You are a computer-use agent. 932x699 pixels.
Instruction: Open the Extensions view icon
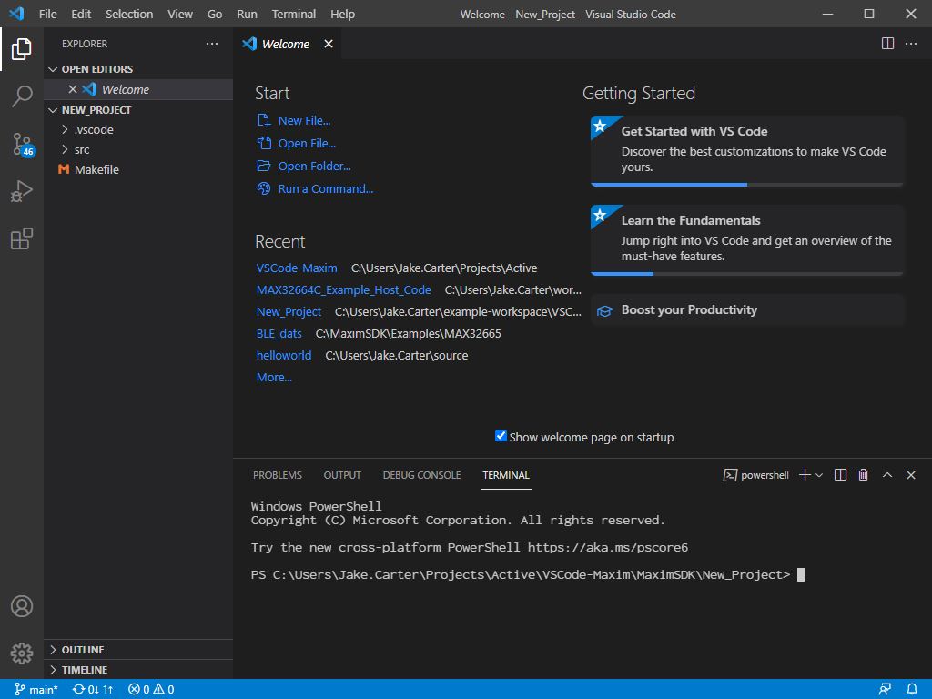(22, 238)
